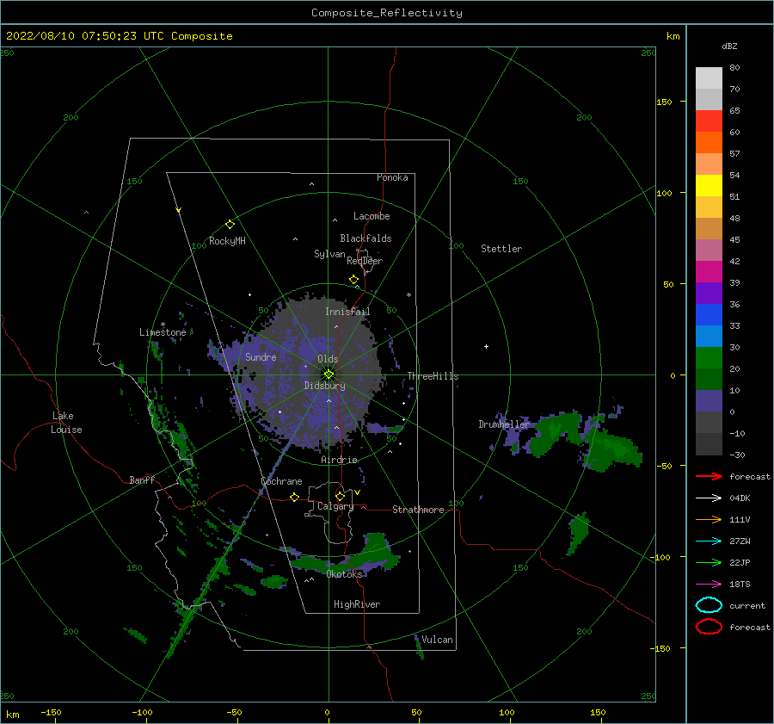Click the white plus marker north of Drumheller
This screenshot has height=724, width=774.
[486, 346]
